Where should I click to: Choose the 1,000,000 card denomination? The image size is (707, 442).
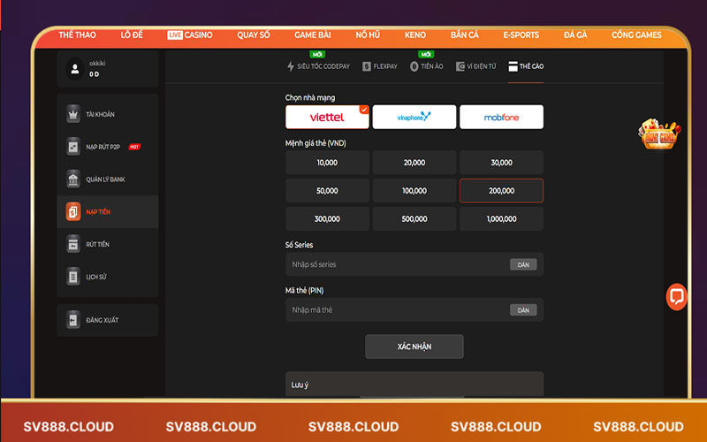pyautogui.click(x=501, y=218)
